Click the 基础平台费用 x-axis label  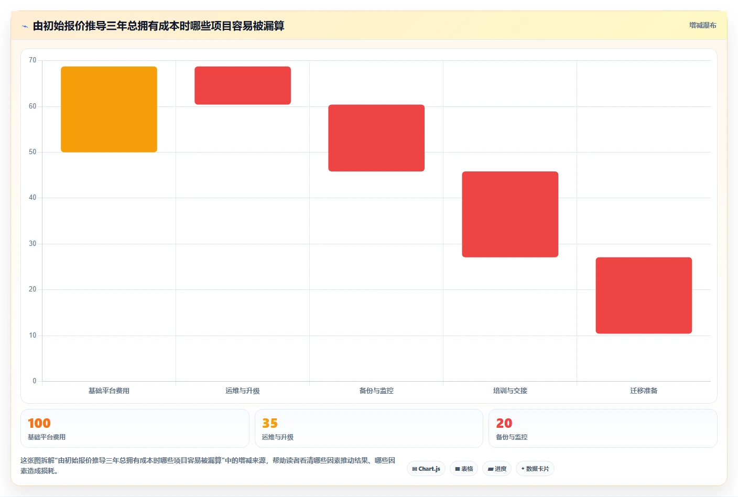109,391
